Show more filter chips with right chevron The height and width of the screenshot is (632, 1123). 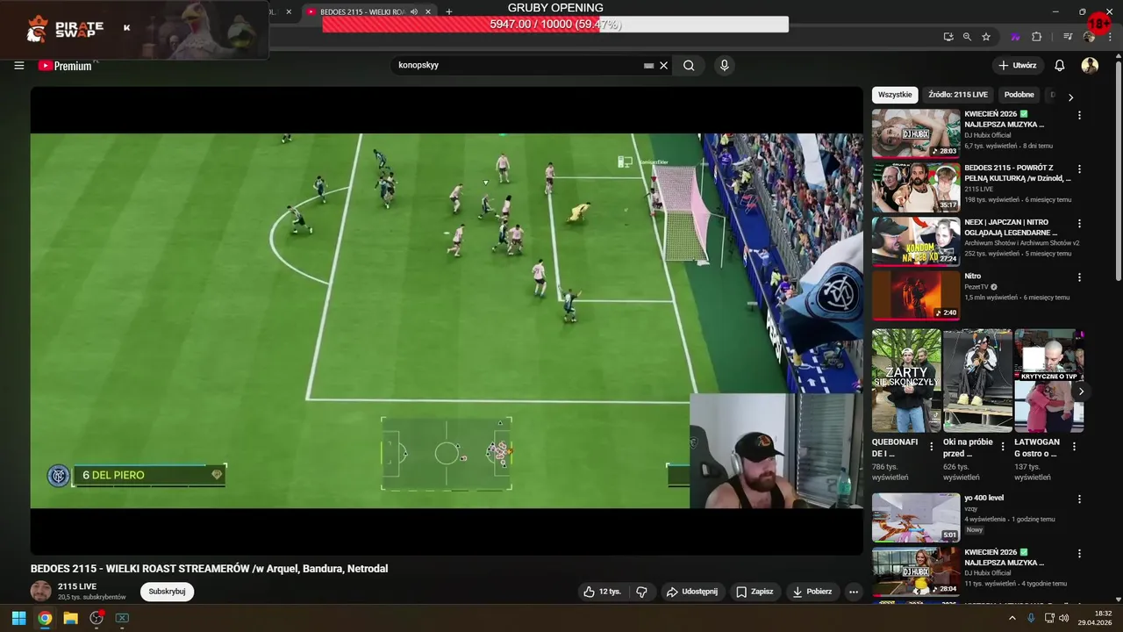click(x=1070, y=97)
